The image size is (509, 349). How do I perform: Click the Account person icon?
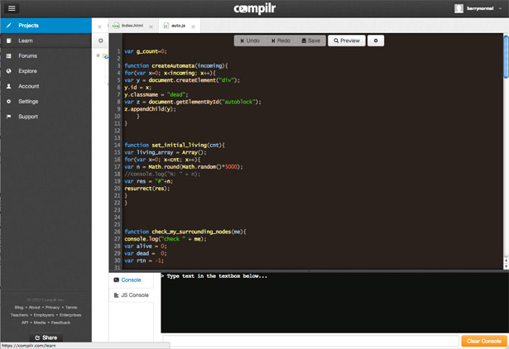[9, 86]
